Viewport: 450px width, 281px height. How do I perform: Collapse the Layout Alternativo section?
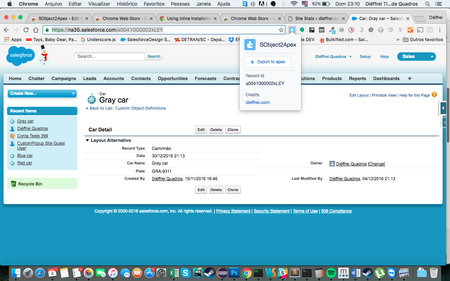(88, 140)
